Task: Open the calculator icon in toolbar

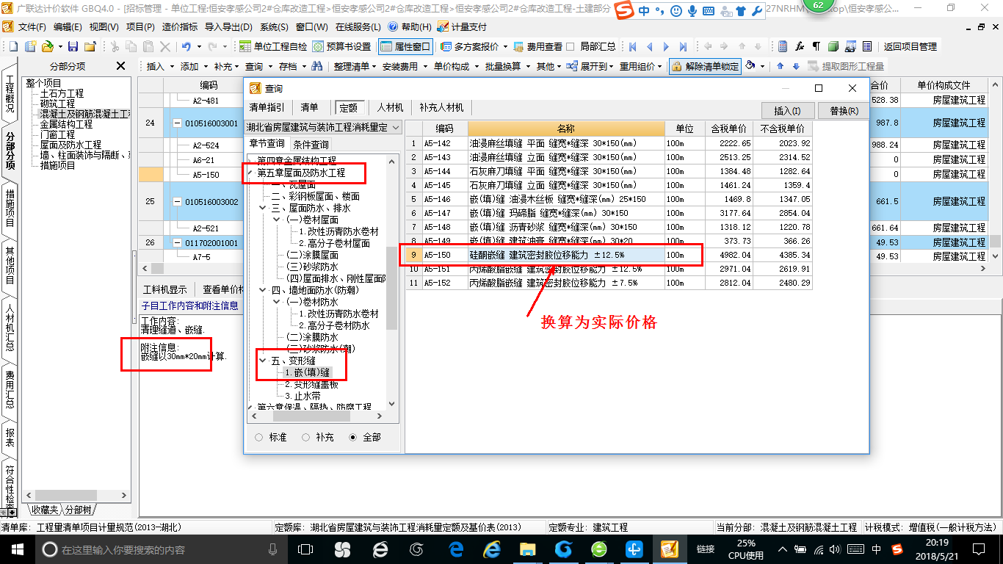Action: coord(783,46)
